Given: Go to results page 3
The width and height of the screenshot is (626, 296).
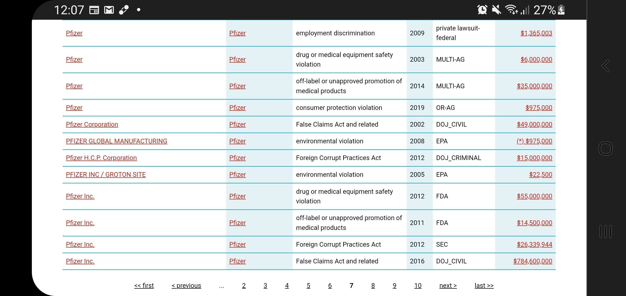Looking at the screenshot, I should (265, 286).
